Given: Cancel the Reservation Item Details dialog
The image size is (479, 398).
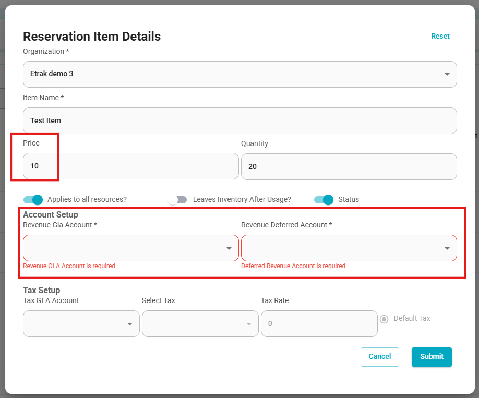Looking at the screenshot, I should (x=380, y=357).
